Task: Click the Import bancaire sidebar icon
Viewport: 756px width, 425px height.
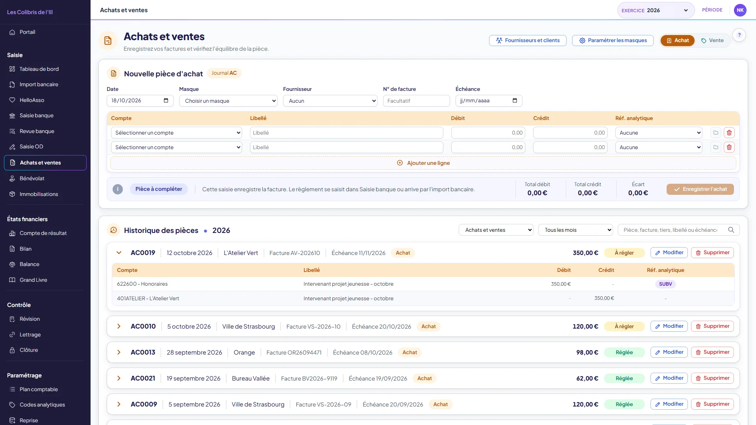Action: [x=12, y=85]
